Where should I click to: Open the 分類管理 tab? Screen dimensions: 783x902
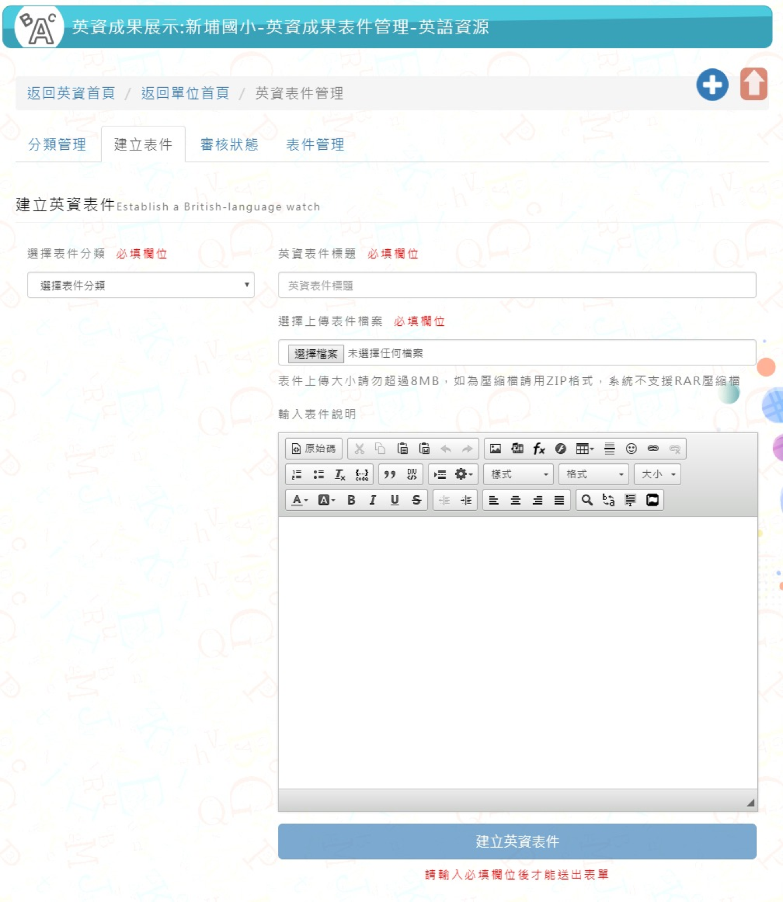[x=57, y=145]
